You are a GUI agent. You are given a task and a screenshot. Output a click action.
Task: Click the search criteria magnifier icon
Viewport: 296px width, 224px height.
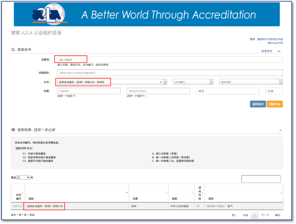[13, 50]
